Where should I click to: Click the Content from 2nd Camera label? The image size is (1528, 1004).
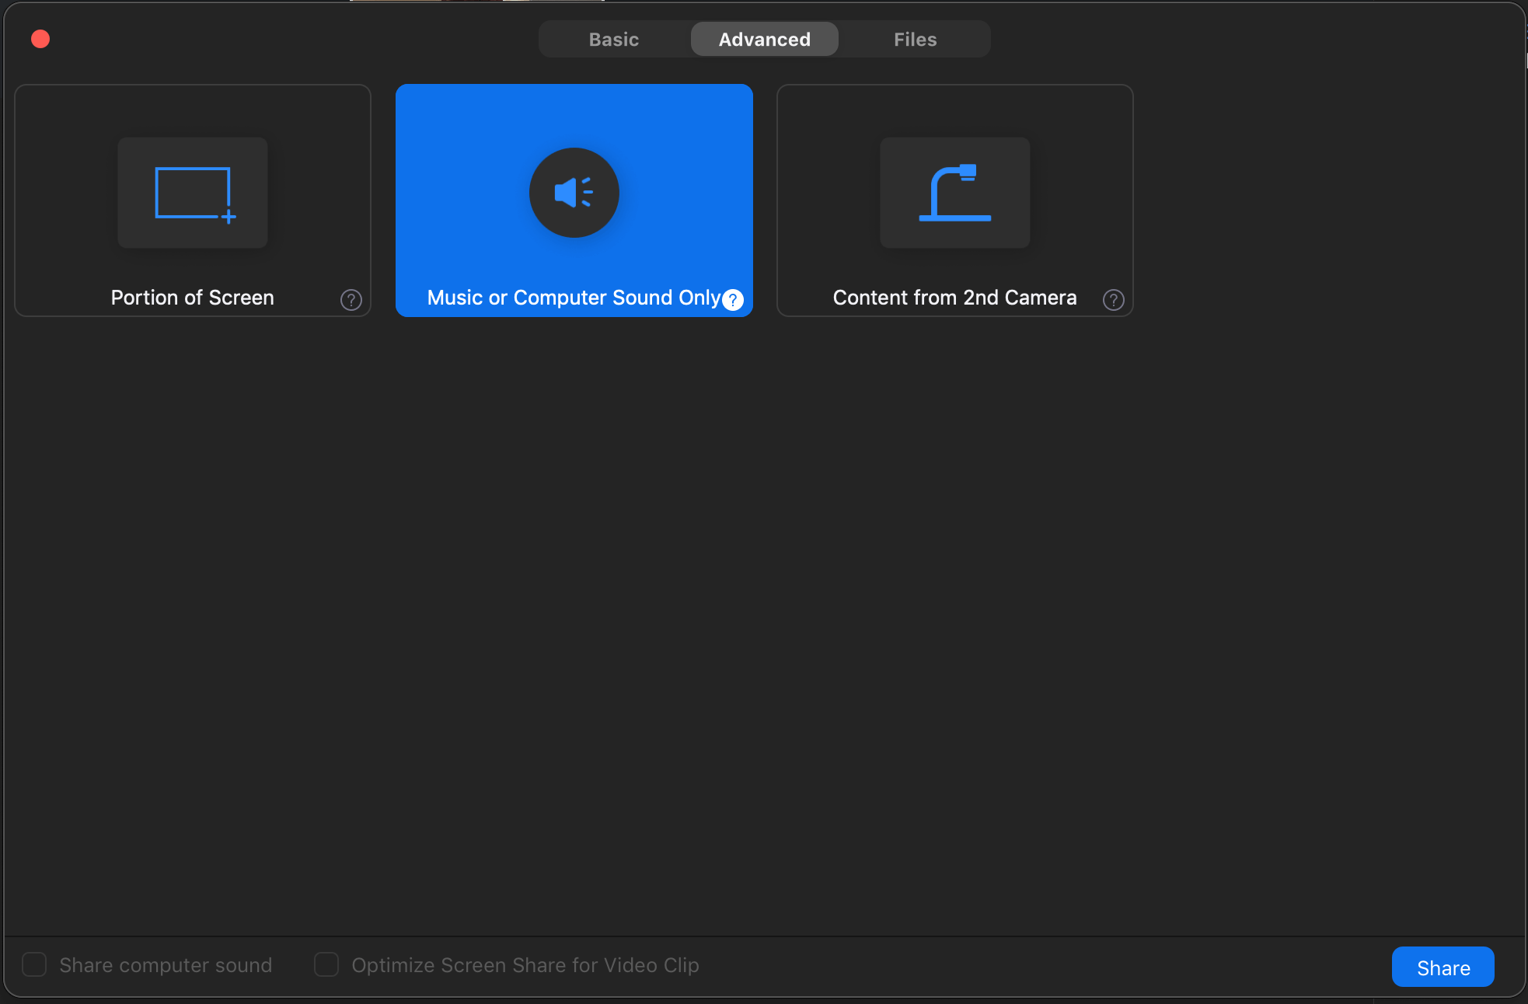[x=954, y=298]
